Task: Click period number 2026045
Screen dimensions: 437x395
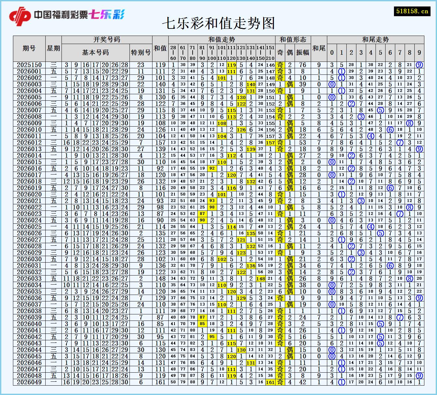Action: 29,356
